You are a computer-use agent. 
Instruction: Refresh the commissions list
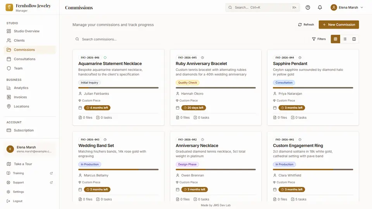306,24
